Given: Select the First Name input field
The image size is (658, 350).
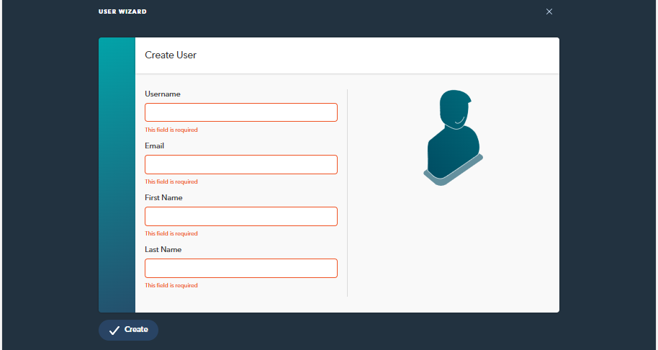Looking at the screenshot, I should tap(241, 216).
